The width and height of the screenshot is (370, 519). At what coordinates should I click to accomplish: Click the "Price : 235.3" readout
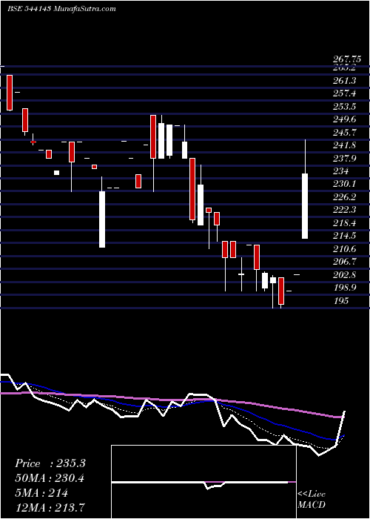pos(50,463)
